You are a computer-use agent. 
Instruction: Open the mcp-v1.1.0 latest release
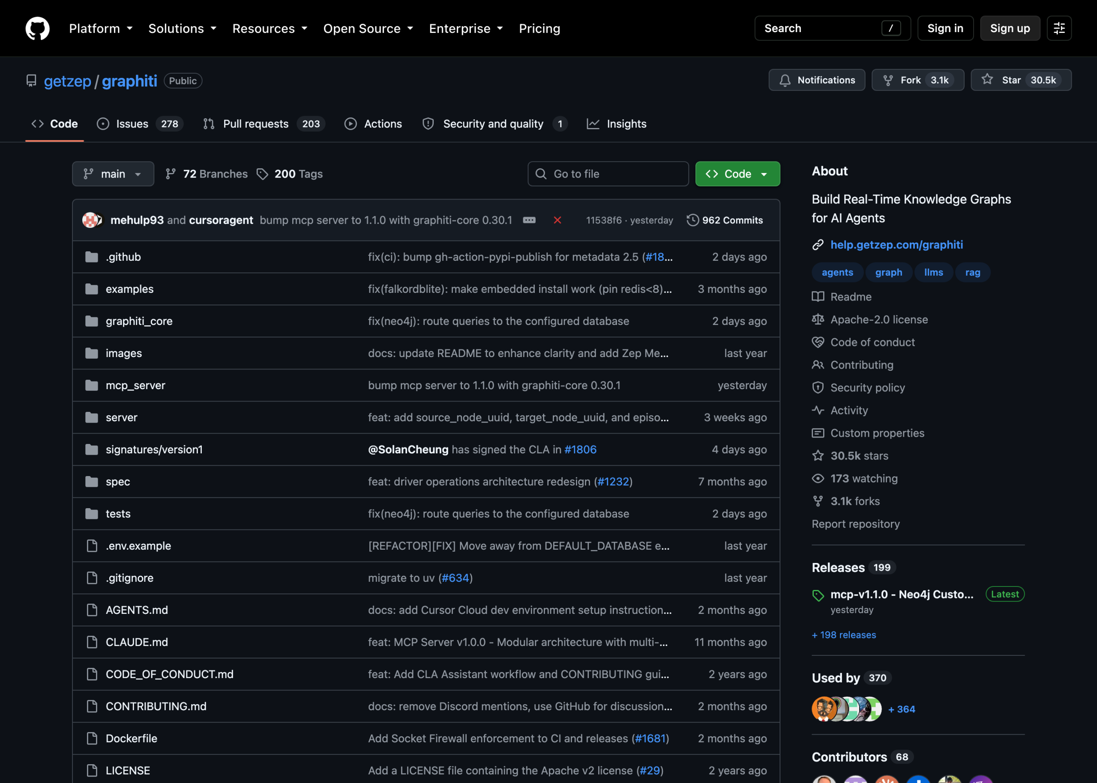[902, 595]
